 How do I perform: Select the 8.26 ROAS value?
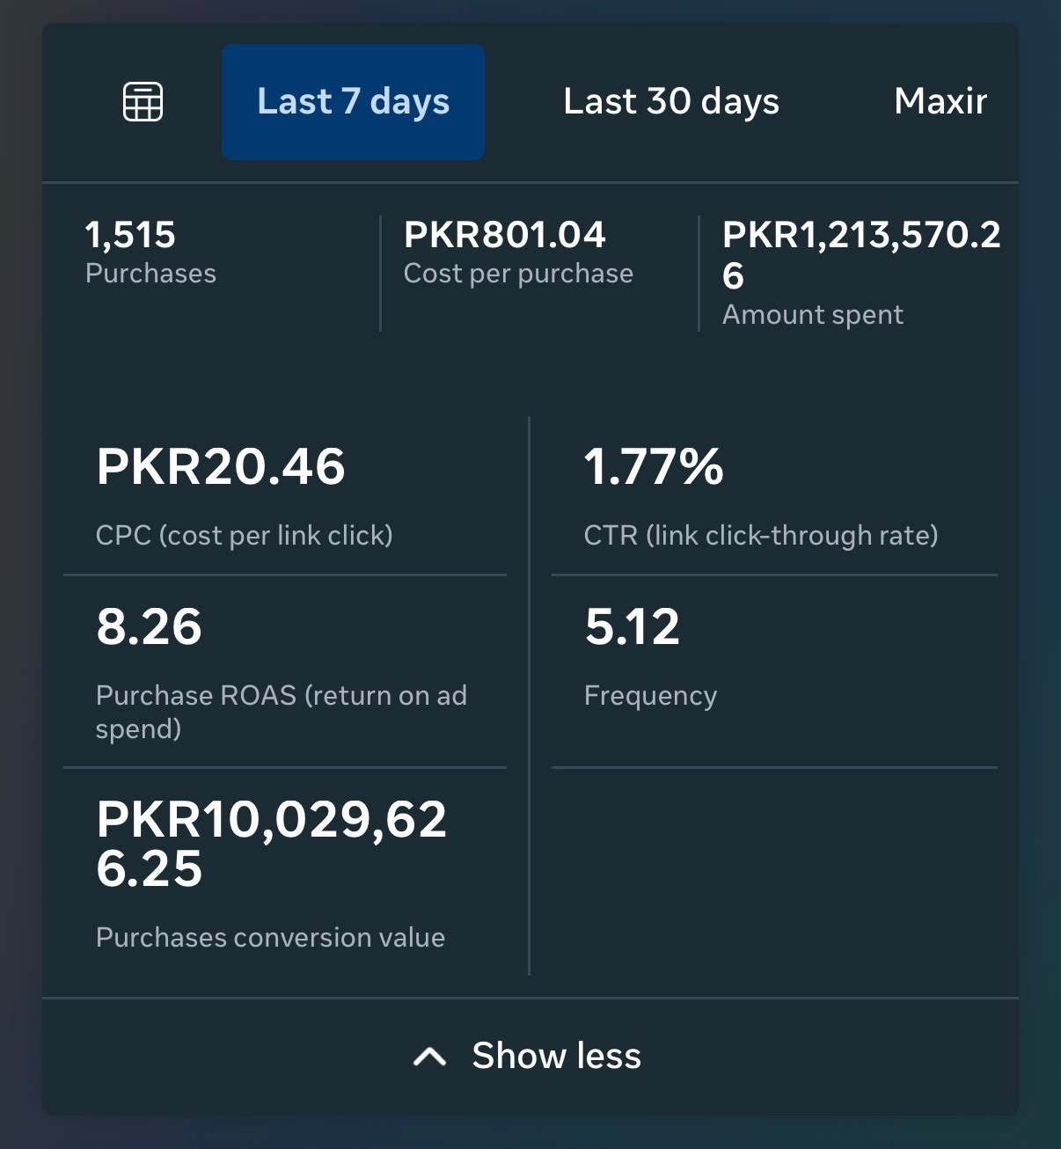click(x=149, y=627)
